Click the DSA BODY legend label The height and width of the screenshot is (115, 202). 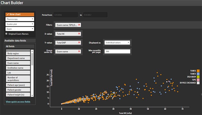(192, 77)
